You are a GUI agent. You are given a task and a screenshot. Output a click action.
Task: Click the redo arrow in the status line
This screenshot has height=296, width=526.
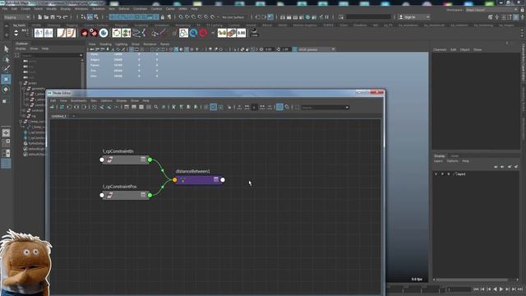point(66,17)
